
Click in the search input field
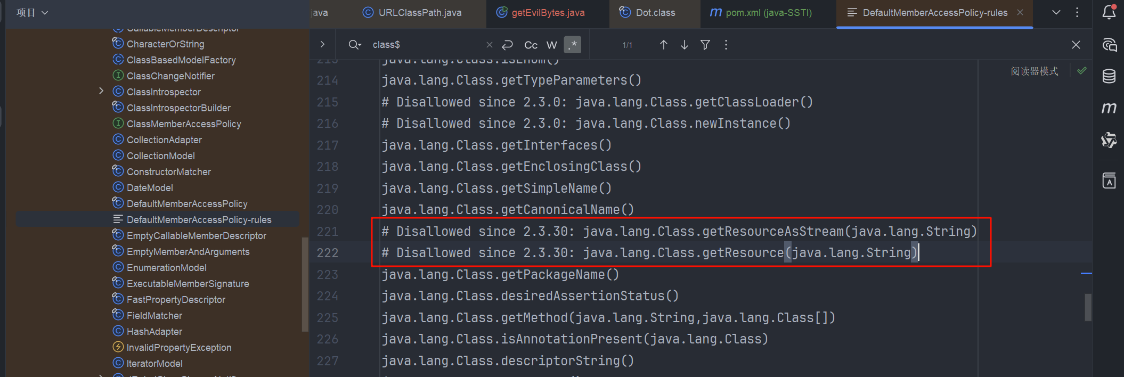click(426, 45)
